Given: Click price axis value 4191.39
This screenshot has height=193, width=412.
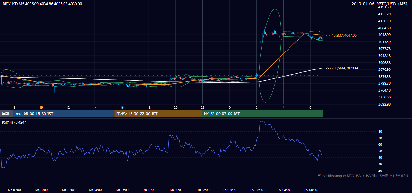Looking at the screenshot, I should pyautogui.click(x=384, y=7).
